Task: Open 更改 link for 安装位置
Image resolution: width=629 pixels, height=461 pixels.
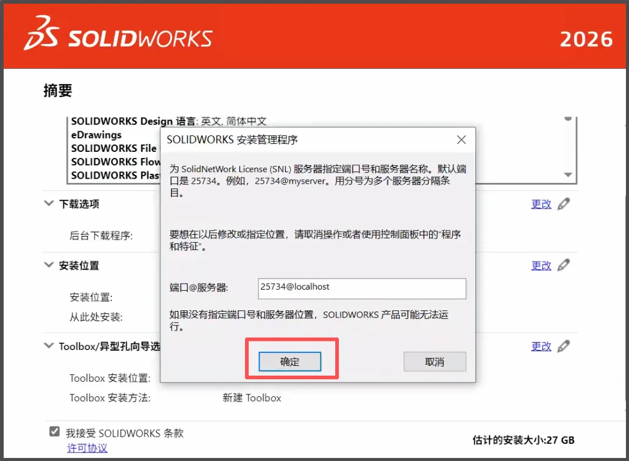Action: 541,266
